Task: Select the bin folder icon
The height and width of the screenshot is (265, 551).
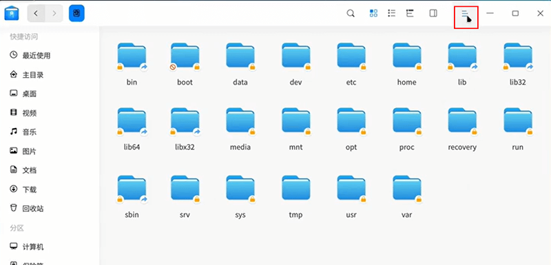Action: click(132, 56)
